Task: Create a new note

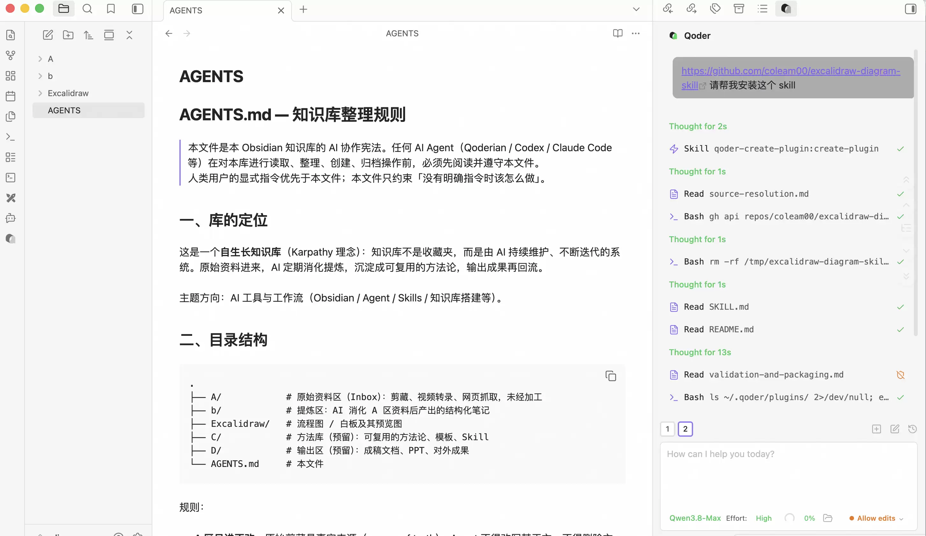Action: pos(48,35)
